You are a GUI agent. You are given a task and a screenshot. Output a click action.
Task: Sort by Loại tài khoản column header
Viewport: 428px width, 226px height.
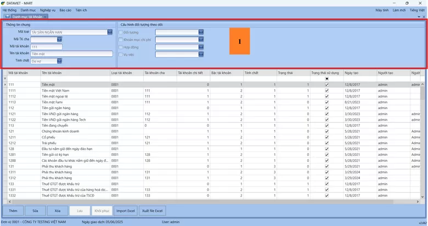tap(127, 73)
